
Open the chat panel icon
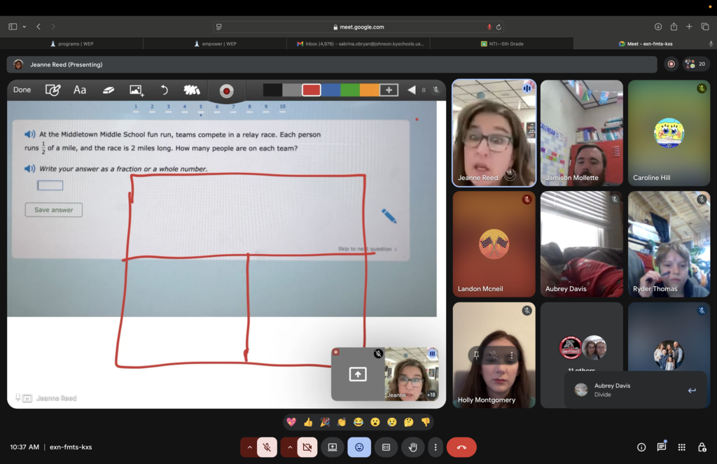point(661,447)
